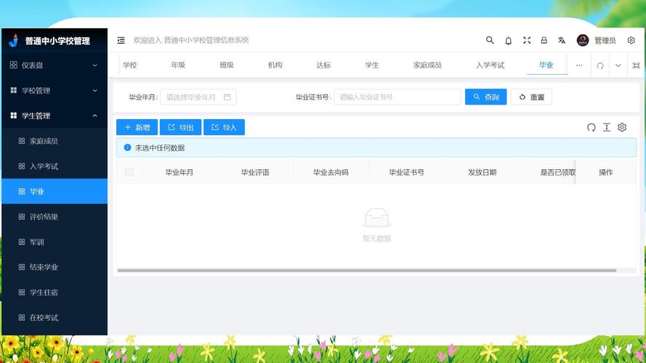646x363 pixels.
Task: Expand the 学校管理 sidebar menu
Action: click(54, 91)
